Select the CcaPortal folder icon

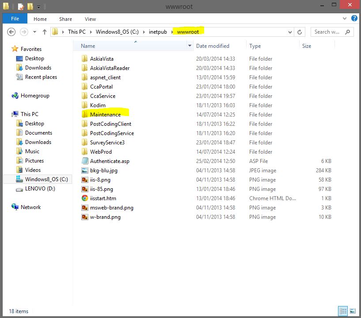pos(85,86)
